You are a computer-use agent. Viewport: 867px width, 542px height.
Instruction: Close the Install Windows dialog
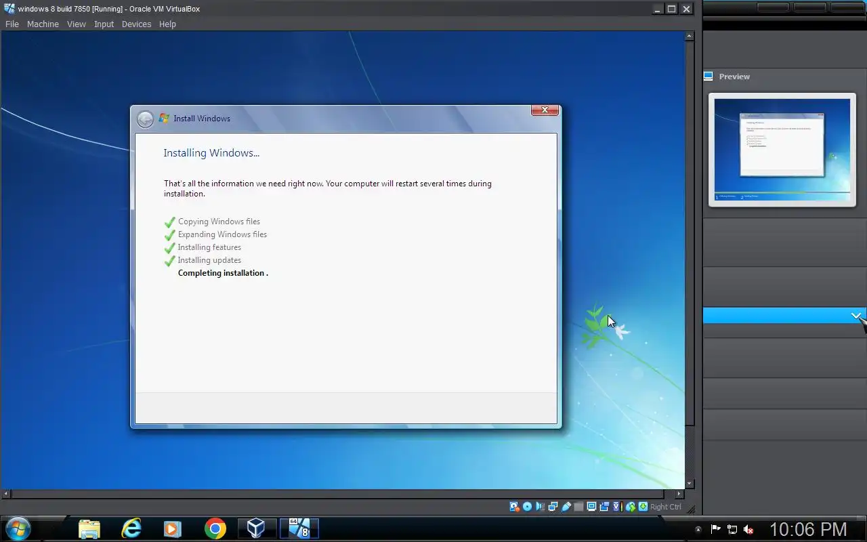click(545, 110)
